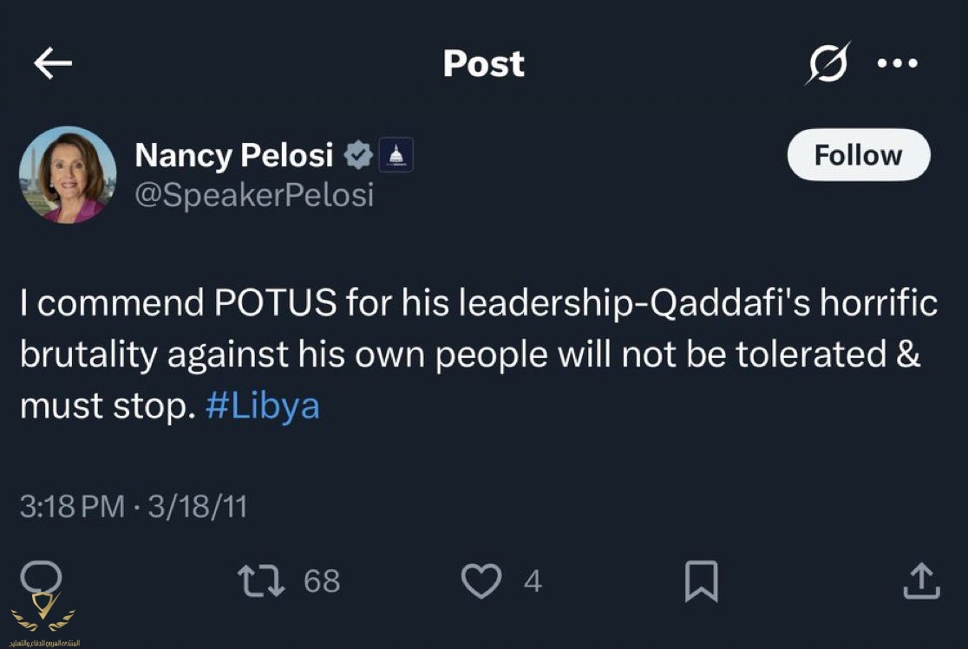Open the #Libya hashtag
Image resolution: width=968 pixels, height=649 pixels.
[x=263, y=406]
